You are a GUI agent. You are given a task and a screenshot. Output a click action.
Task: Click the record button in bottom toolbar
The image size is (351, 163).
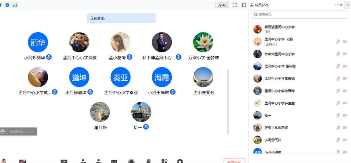coord(131,161)
